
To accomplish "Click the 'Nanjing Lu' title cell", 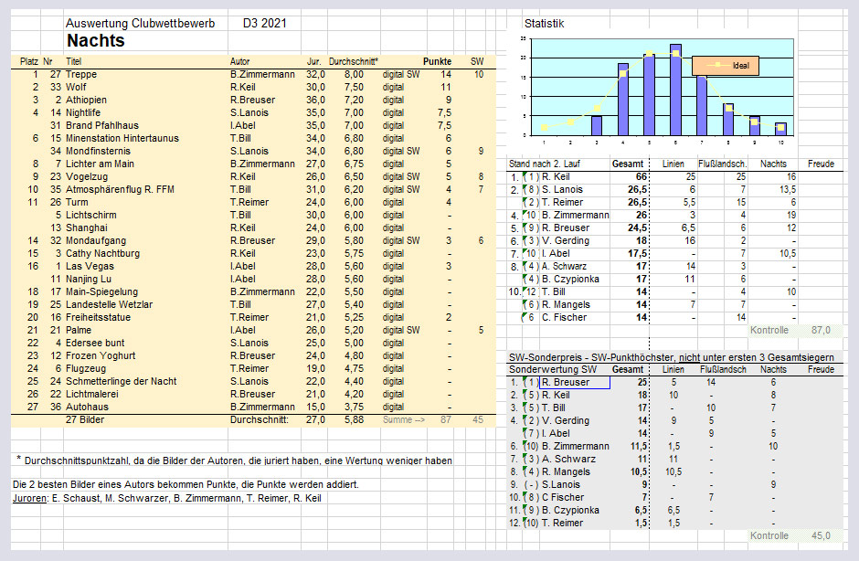I will [89, 279].
